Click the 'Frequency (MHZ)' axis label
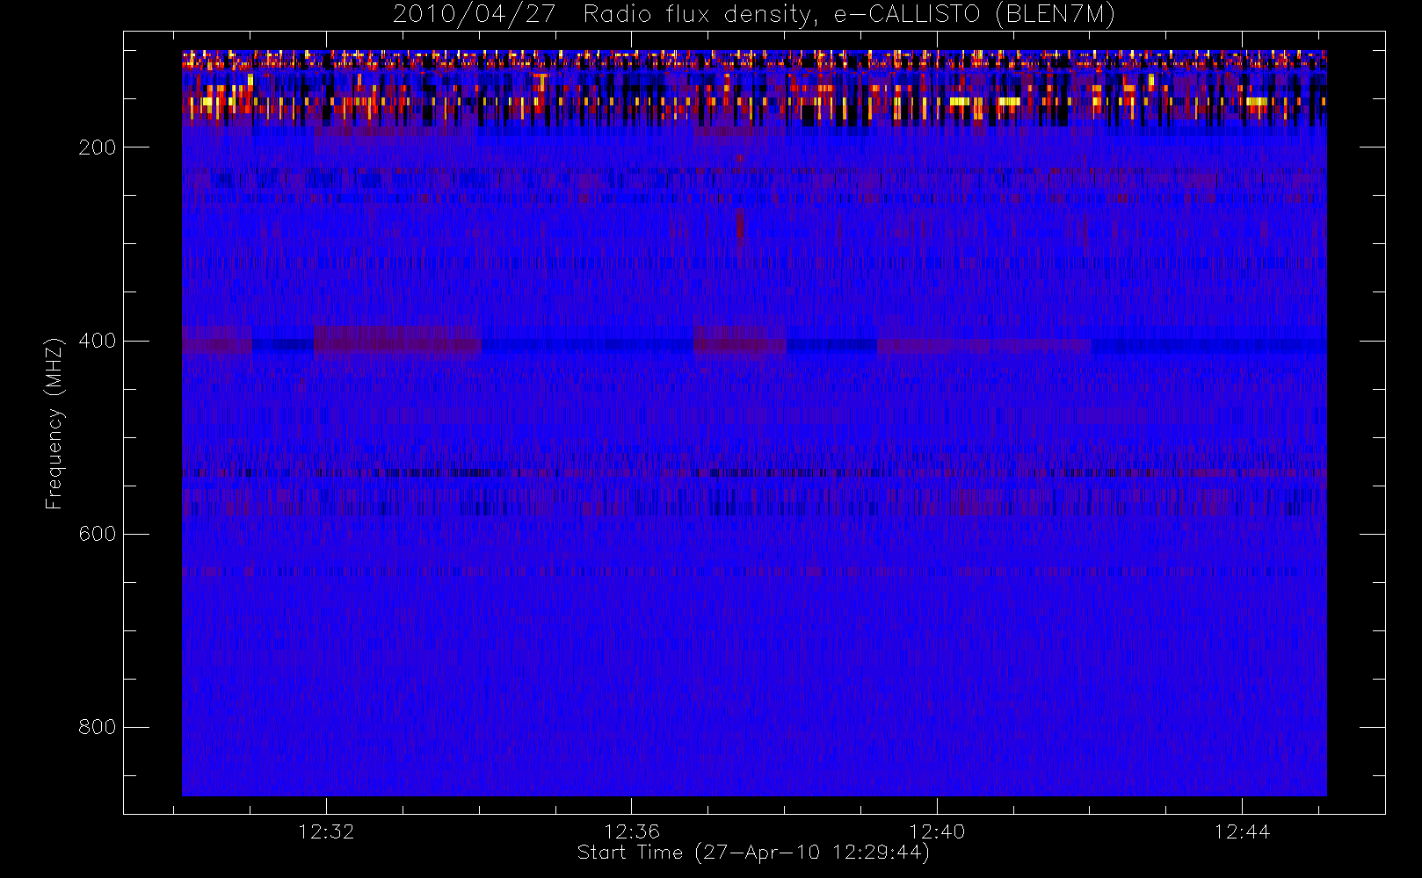Image resolution: width=1422 pixels, height=878 pixels. (x=54, y=423)
